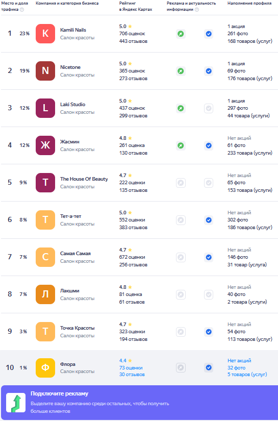
Task: Open the Kamili Nails red logo thumbnail
Action: pyautogui.click(x=45, y=34)
